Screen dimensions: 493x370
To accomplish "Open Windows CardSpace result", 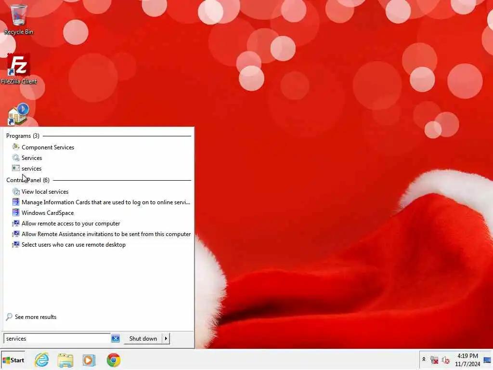I will [48, 213].
